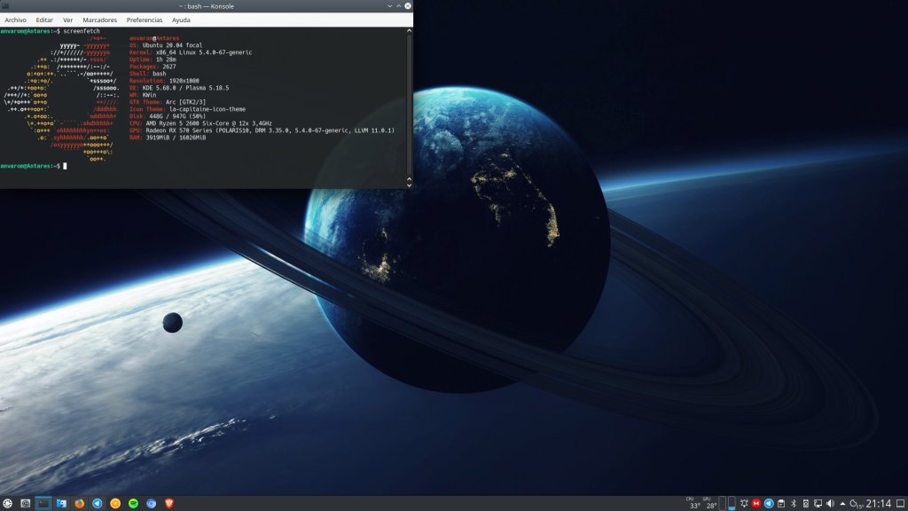Open Telegram from the taskbar launcher
Image resolution: width=908 pixels, height=511 pixels.
(98, 503)
